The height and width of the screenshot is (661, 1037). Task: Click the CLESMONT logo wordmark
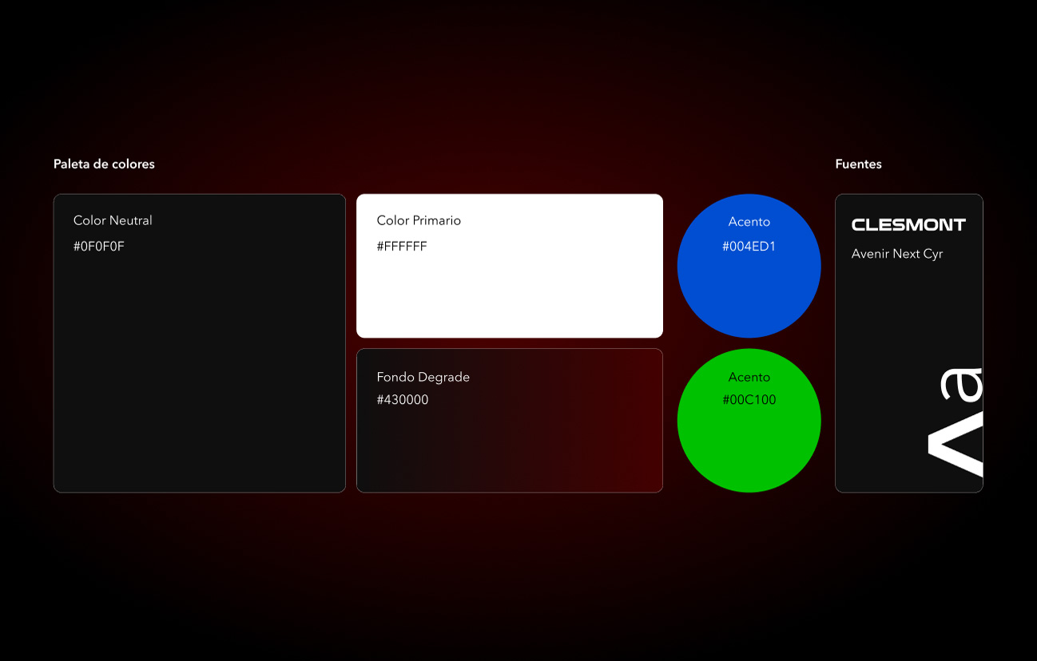coord(908,225)
